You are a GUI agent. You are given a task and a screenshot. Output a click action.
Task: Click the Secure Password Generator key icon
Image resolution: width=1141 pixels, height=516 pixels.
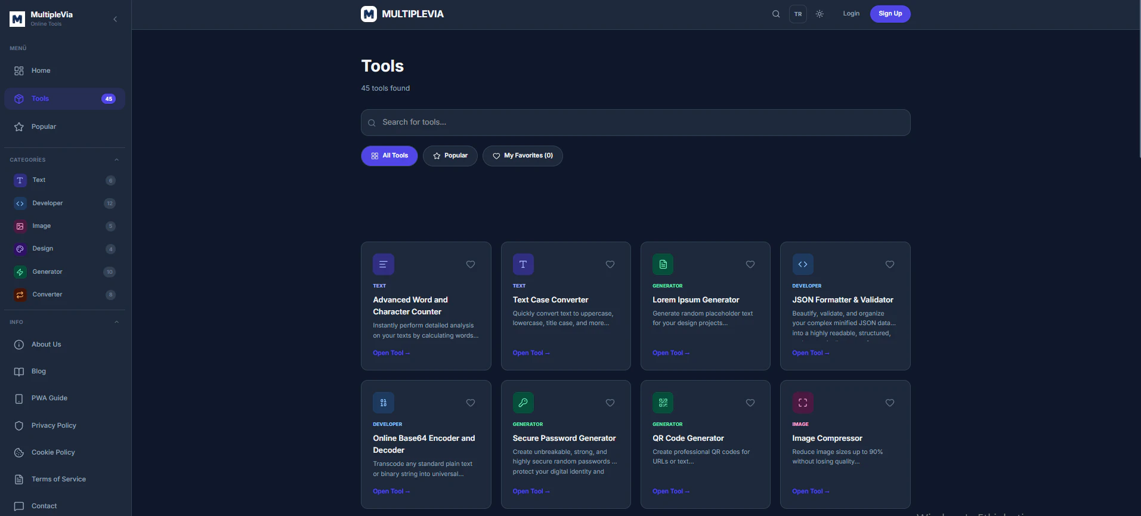pyautogui.click(x=523, y=403)
